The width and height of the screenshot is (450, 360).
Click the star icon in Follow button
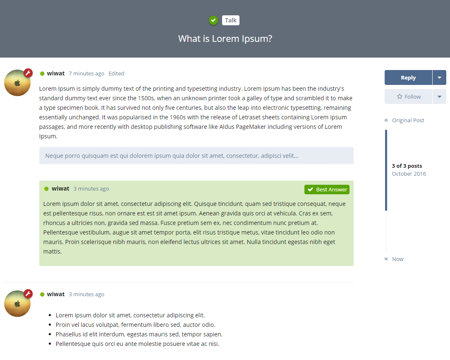400,97
